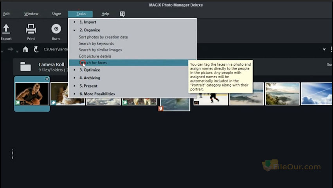
Task: Click the Print toolbar icon
Action: pyautogui.click(x=31, y=29)
